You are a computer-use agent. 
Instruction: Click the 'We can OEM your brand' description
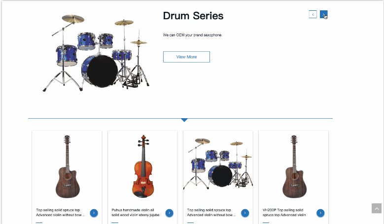tap(192, 35)
